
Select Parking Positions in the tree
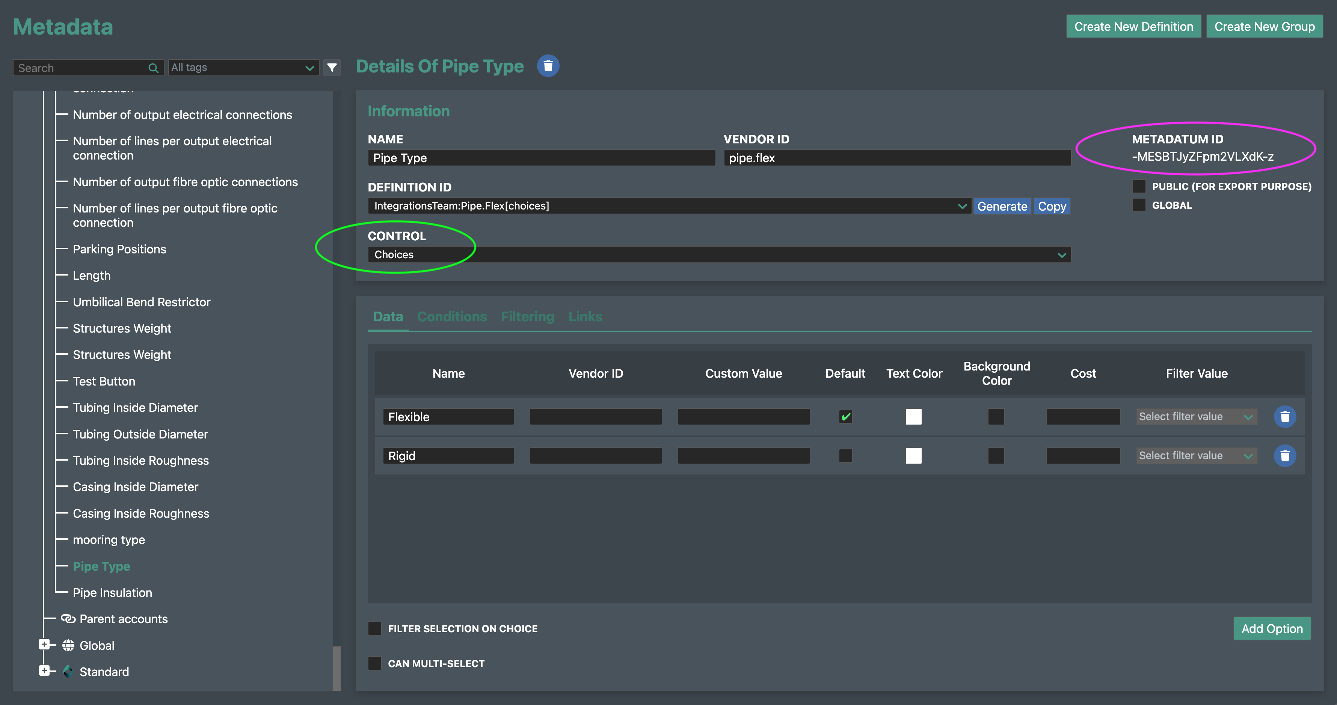(119, 249)
